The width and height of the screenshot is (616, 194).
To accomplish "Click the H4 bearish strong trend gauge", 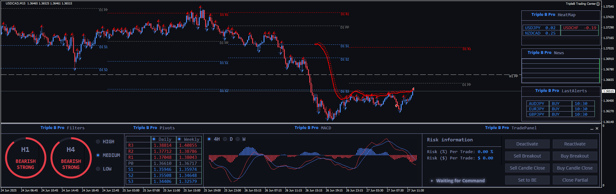I will [71, 158].
